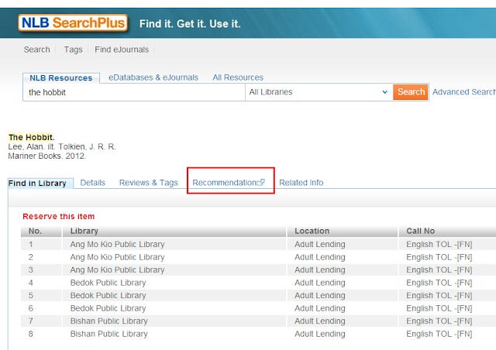496x350 pixels.
Task: Open the Tags menu item
Action: click(x=73, y=50)
